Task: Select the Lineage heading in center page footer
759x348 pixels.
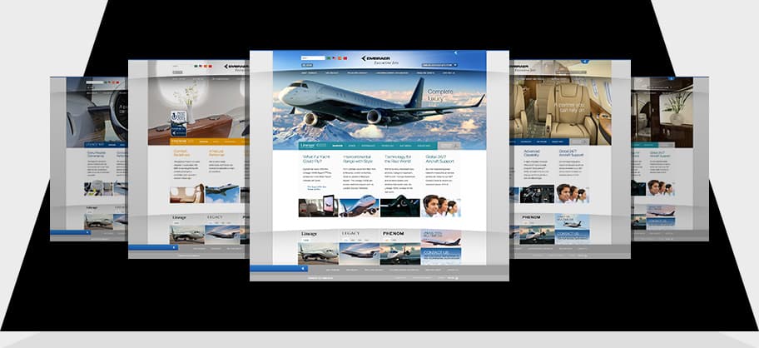Action: click(x=309, y=234)
